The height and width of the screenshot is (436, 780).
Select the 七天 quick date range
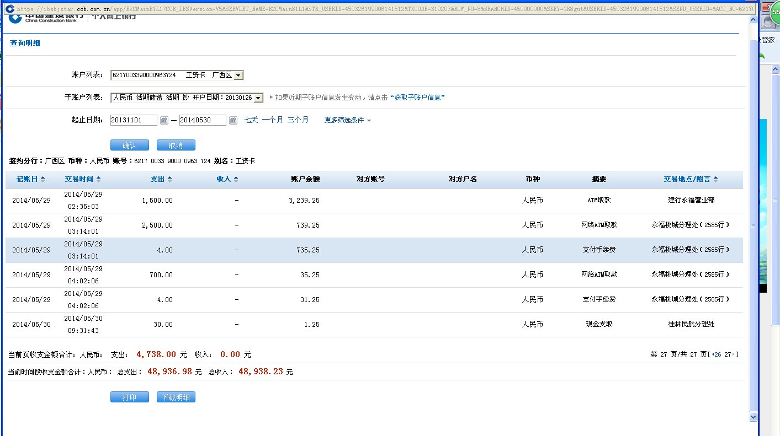(251, 120)
